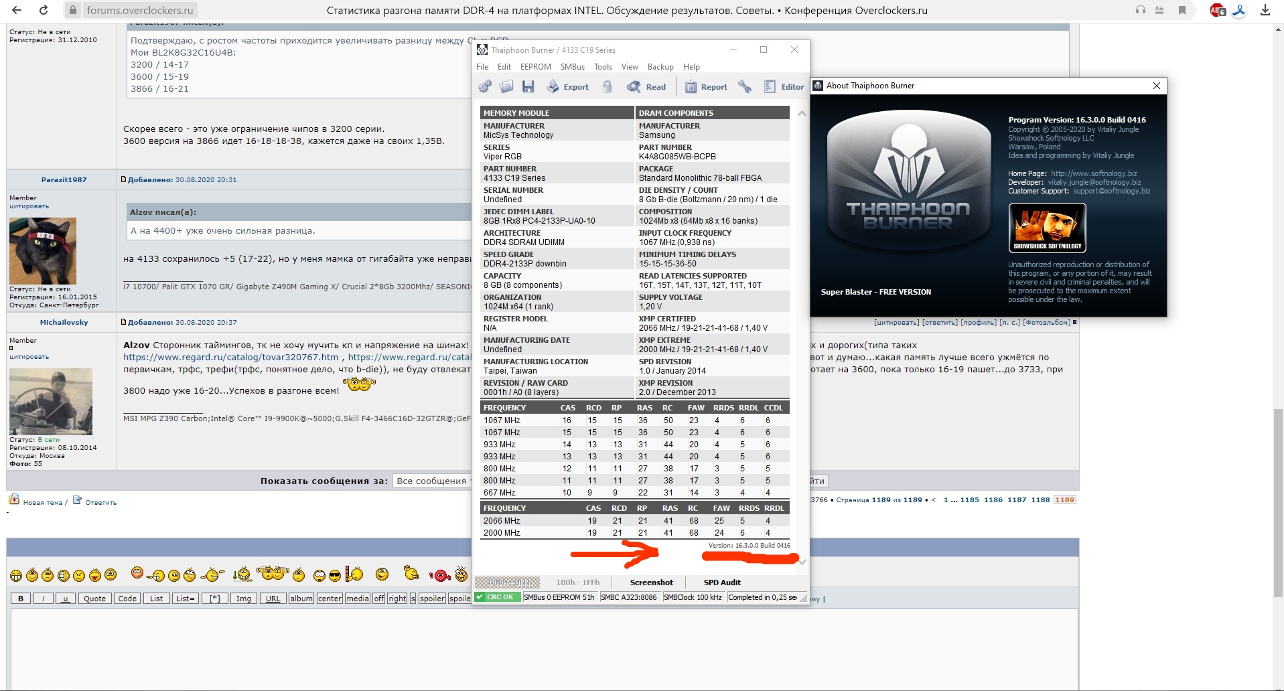
Task: Click the Code BBCode button
Action: pos(127,599)
